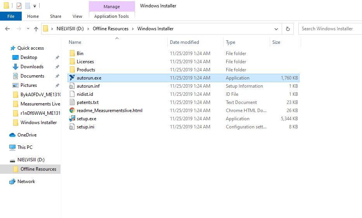Open Quick access in navigation pane
The image size is (362, 218).
pyautogui.click(x=31, y=48)
